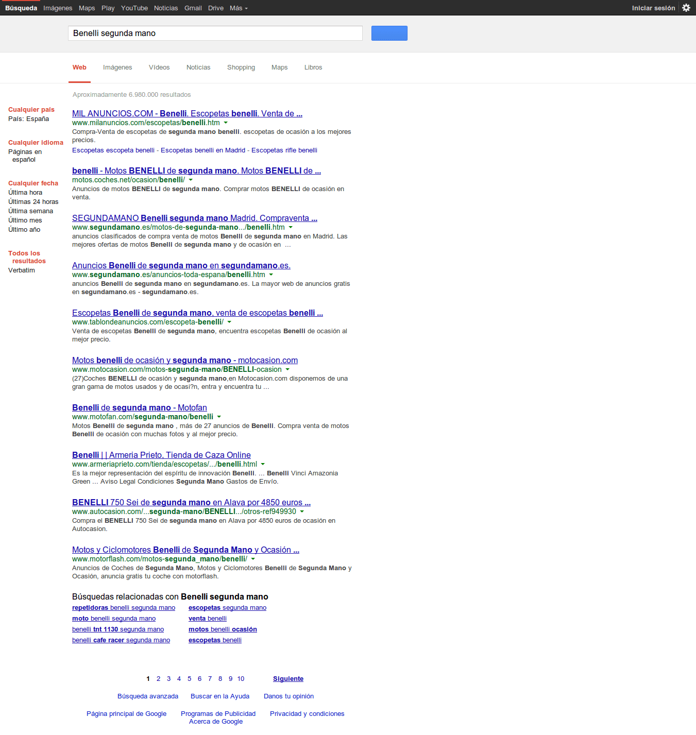Screen dimensions: 696x735
Task: Click Iniciar sesión to sign in
Action: tap(653, 8)
